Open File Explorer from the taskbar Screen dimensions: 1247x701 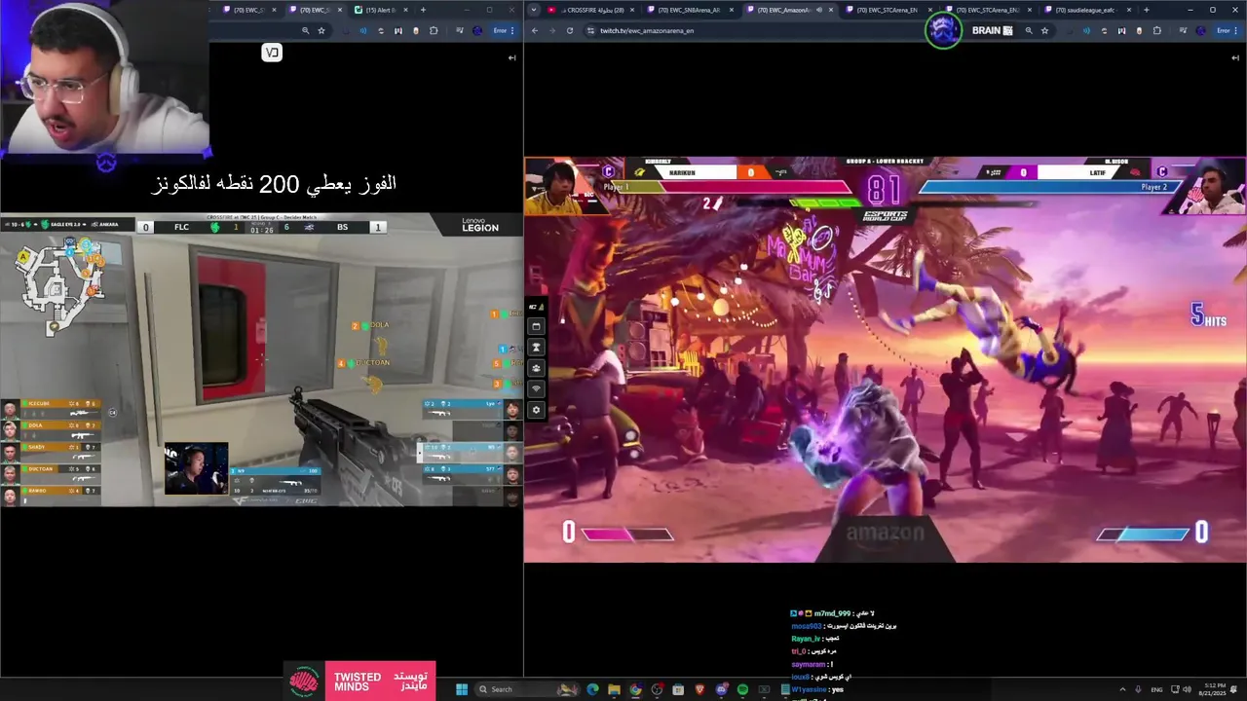[x=614, y=689]
